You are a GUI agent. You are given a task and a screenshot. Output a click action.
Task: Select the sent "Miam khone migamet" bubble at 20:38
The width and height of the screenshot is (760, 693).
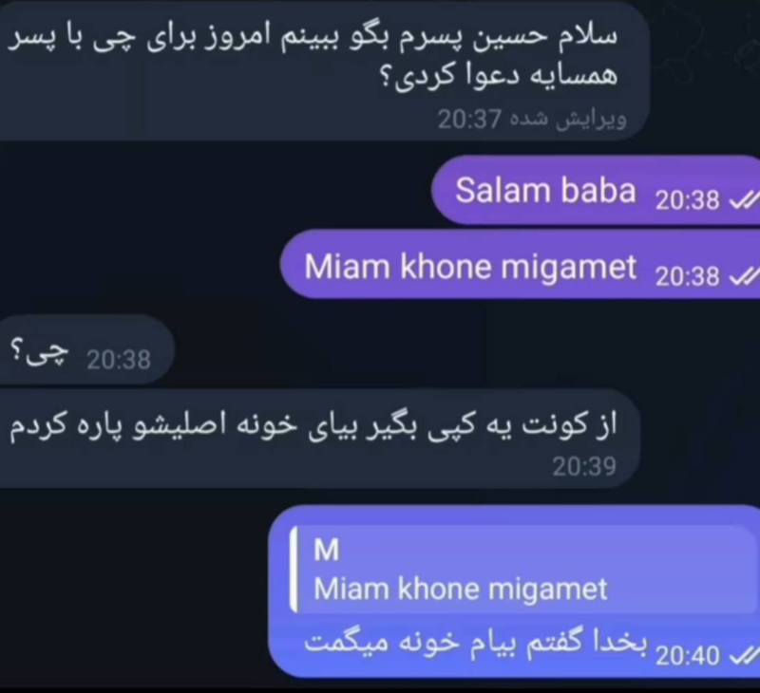point(520,266)
